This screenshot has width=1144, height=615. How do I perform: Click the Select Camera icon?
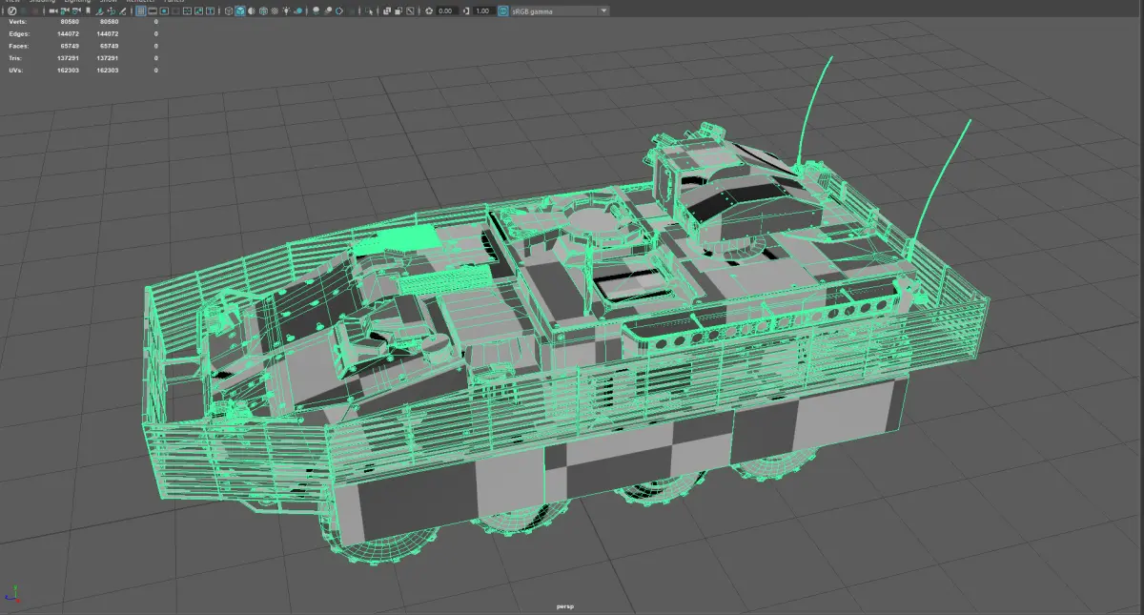tap(53, 10)
